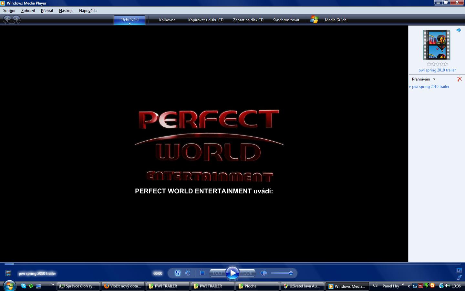Image resolution: width=465 pixels, height=291 pixels.
Task: Open Media Guide
Action: click(x=336, y=20)
